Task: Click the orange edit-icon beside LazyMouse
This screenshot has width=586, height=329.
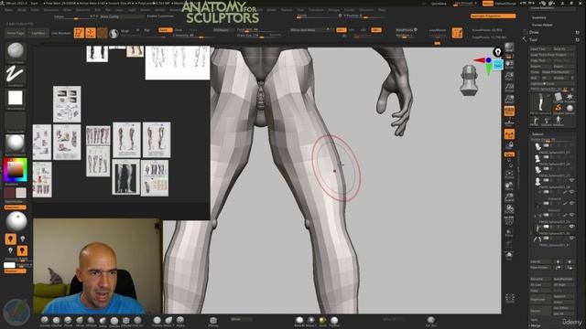Action: (x=457, y=33)
